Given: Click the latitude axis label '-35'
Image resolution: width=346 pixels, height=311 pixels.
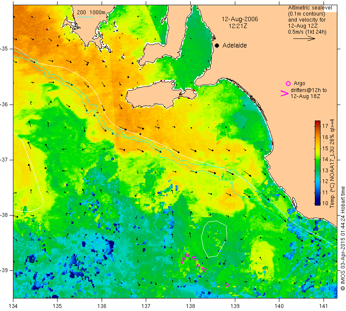Looking at the screenshot, I should (x=4, y=49).
